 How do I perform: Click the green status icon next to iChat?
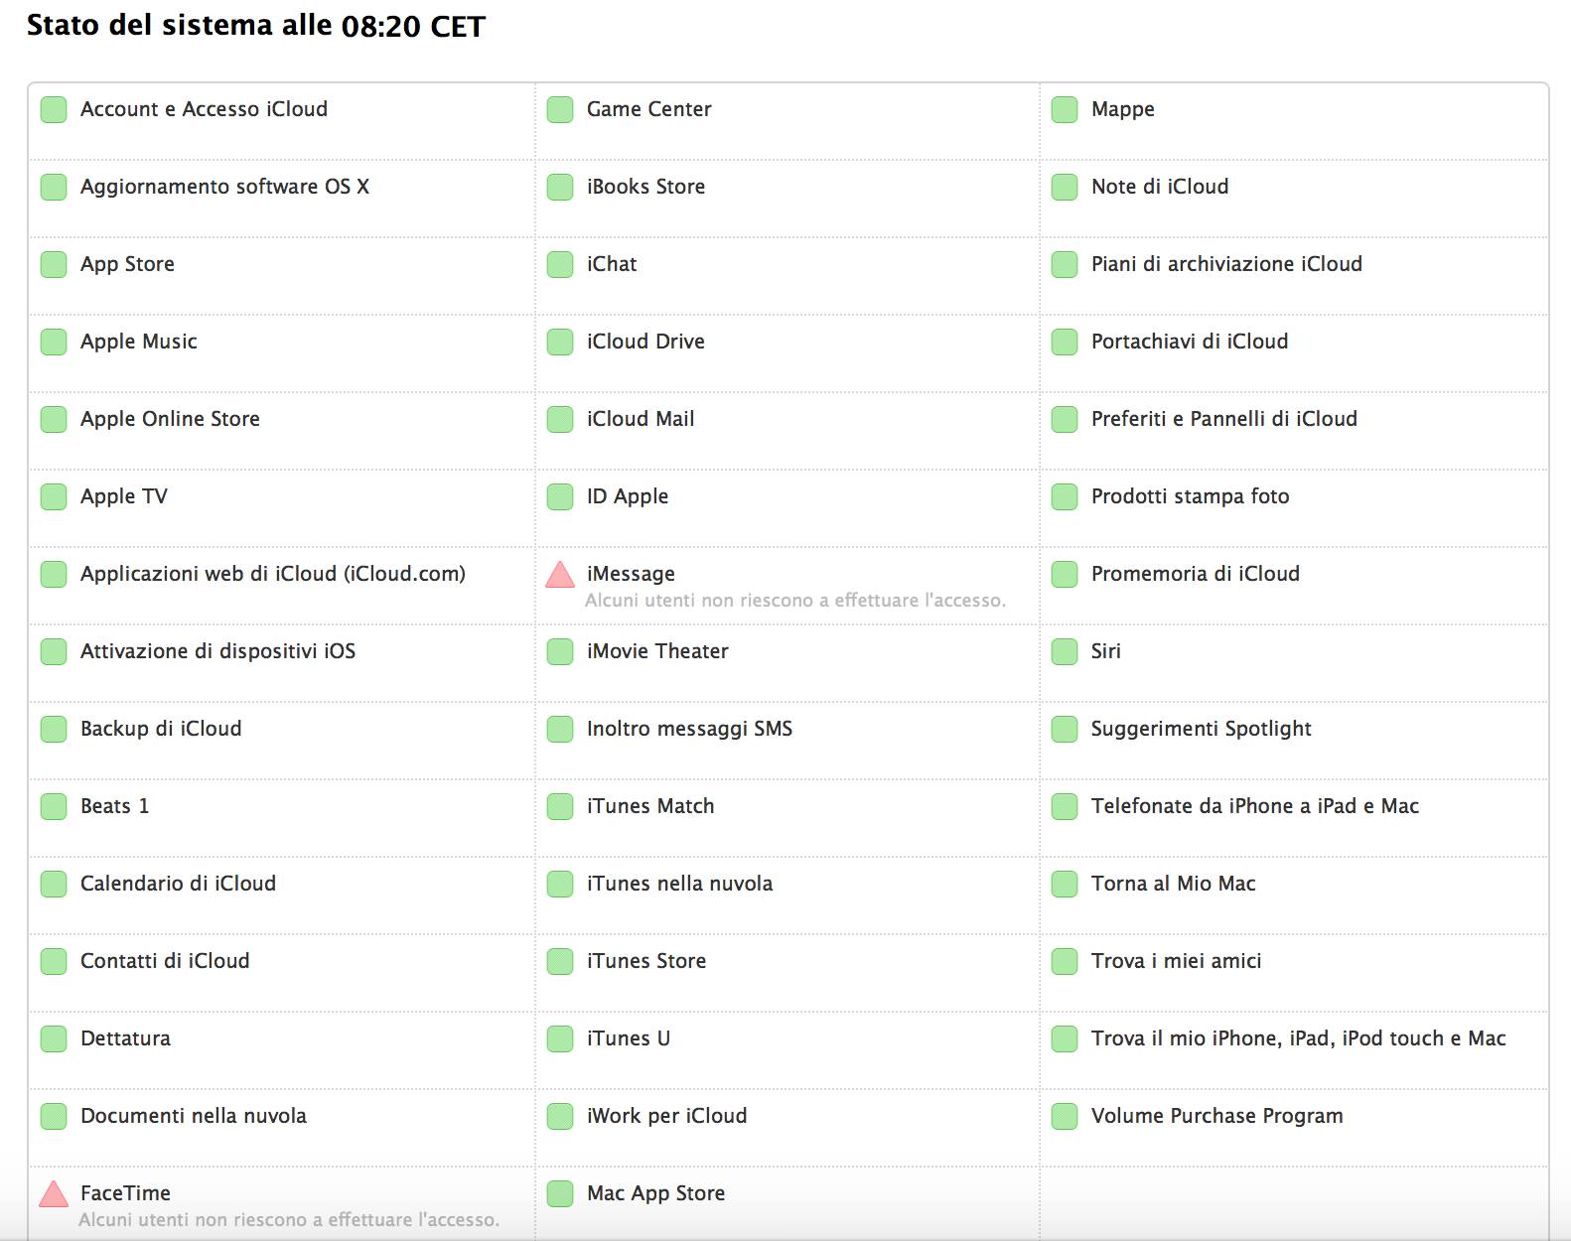pos(560,264)
